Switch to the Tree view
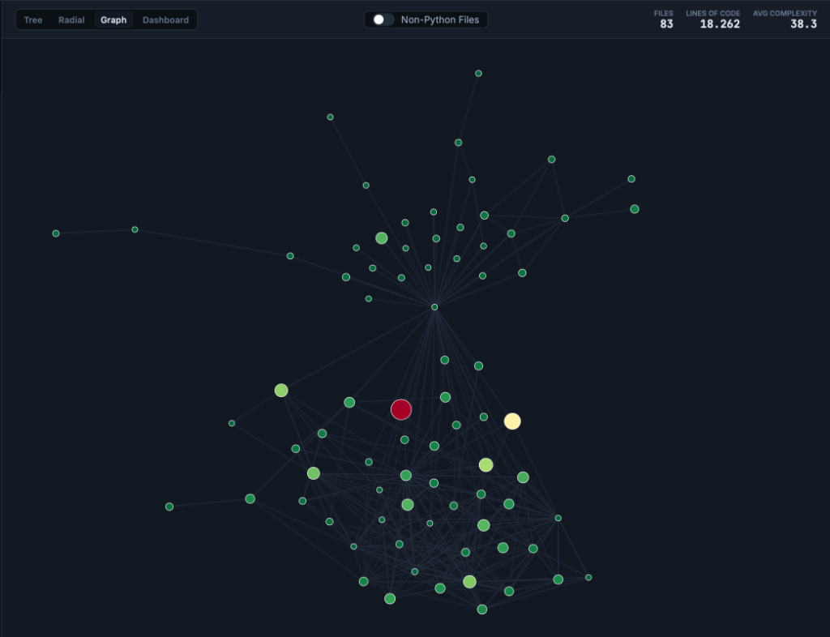The image size is (830, 637). (32, 19)
